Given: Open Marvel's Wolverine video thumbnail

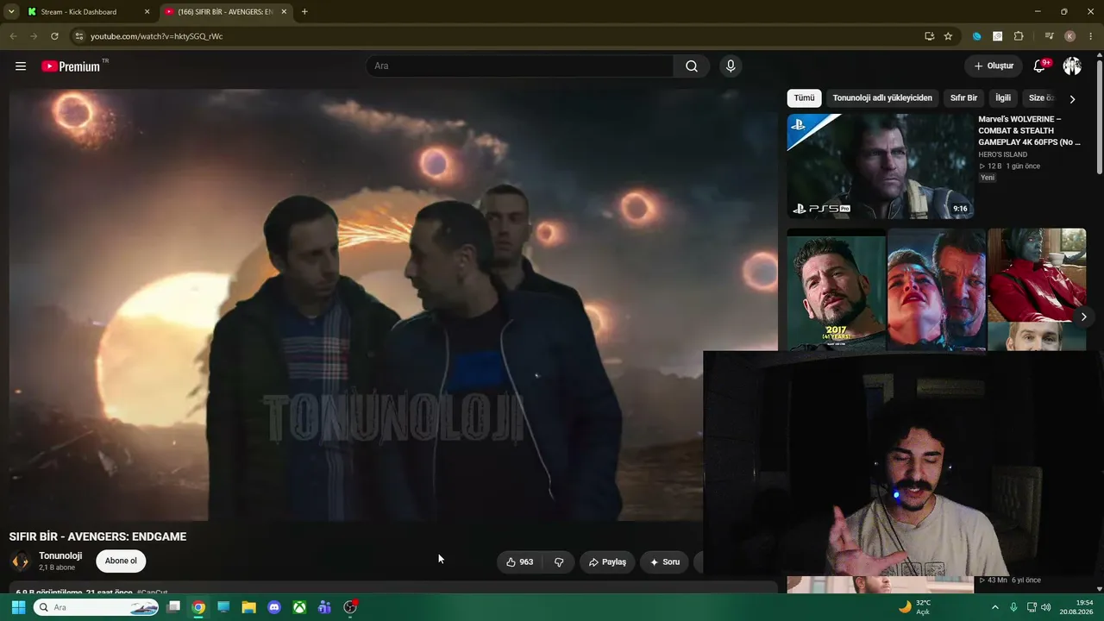Looking at the screenshot, I should [880, 166].
